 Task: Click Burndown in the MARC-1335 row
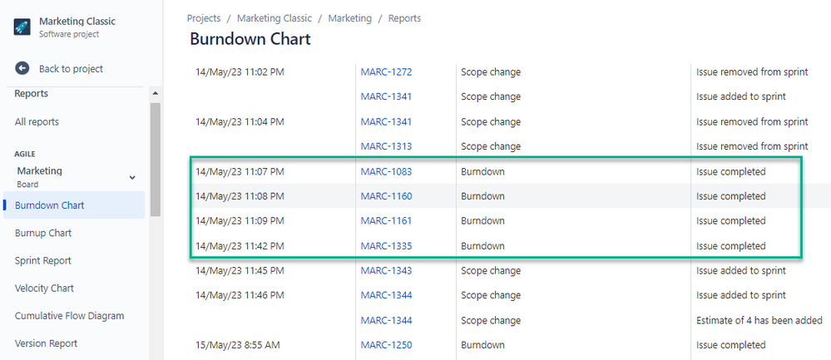[482, 245]
